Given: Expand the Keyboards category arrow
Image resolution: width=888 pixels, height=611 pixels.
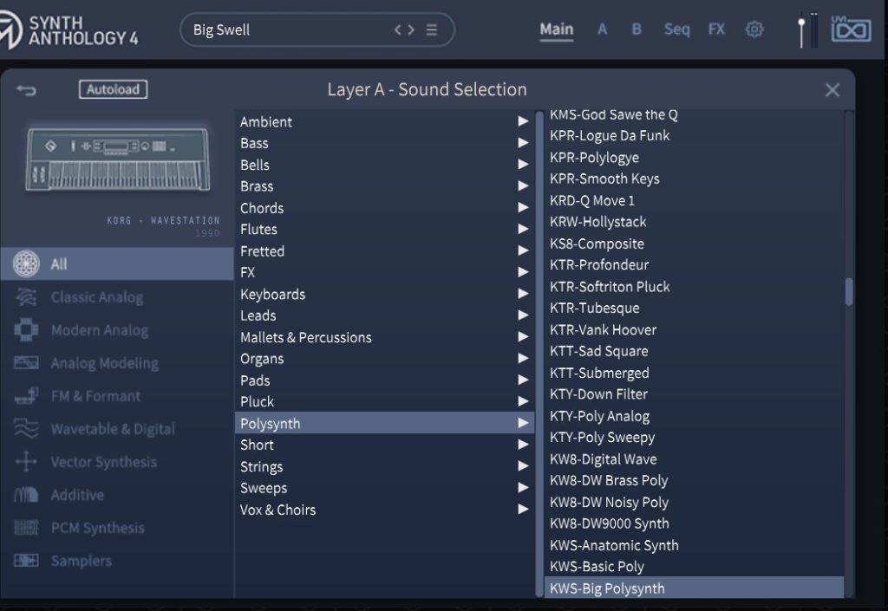Looking at the screenshot, I should pos(523,294).
